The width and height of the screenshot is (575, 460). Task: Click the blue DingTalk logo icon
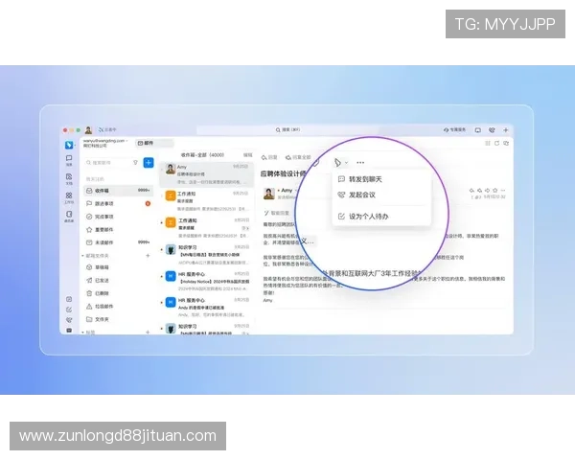pos(69,145)
